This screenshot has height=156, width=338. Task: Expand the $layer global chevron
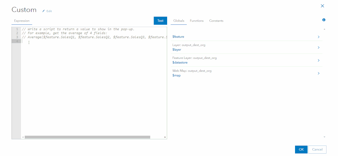[319, 47]
